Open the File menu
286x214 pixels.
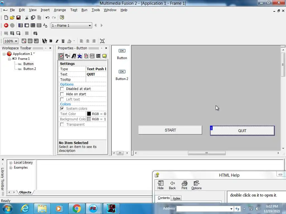click(x=12, y=10)
